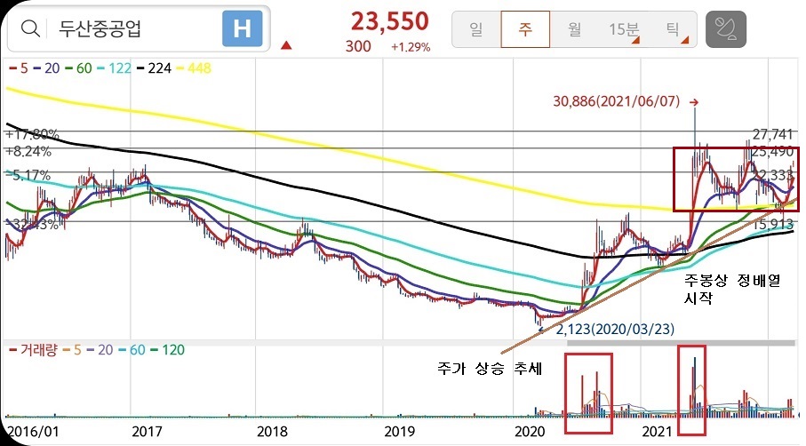Image resolution: width=806 pixels, height=446 pixels.
Task: Click the red up-triangle price indicator
Action: [x=286, y=45]
